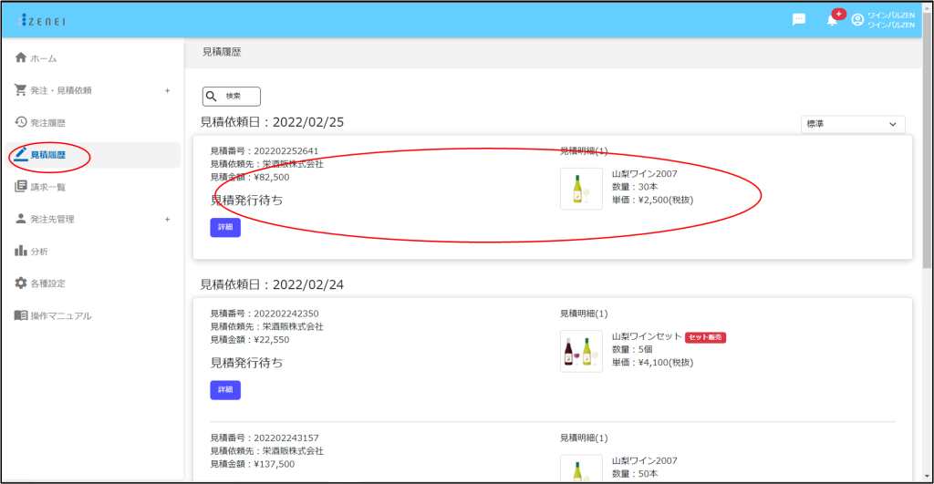Open 請求一覧 menu item
This screenshot has width=934, height=484.
(48, 187)
